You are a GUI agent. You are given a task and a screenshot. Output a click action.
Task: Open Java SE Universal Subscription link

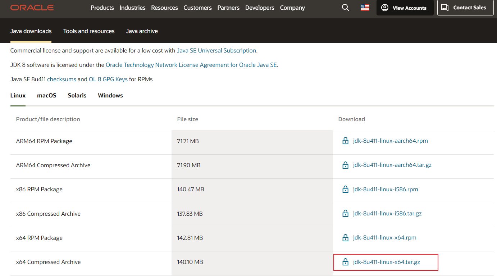[216, 50]
